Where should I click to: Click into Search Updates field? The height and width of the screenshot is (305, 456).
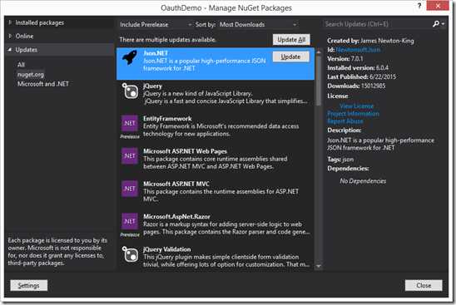tap(377, 24)
